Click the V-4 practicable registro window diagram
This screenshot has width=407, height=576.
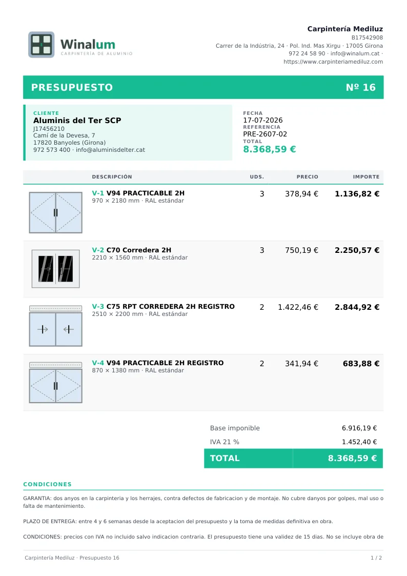56,383
